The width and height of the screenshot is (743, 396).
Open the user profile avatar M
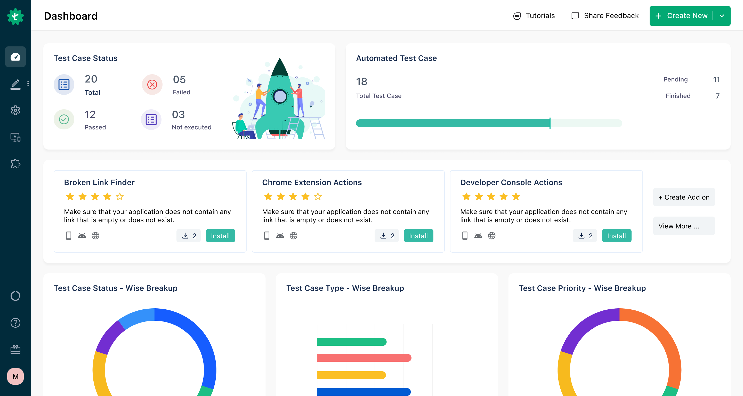pyautogui.click(x=15, y=376)
